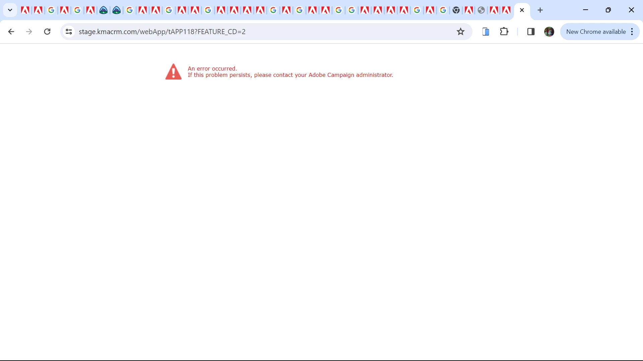Close the currently active tab
This screenshot has height=361, width=643.
click(522, 10)
